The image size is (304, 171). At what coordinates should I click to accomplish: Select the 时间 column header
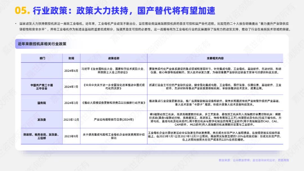point(71,58)
